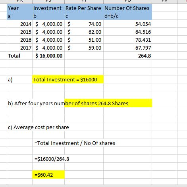Screen dimensions: 187x187
Task: Click the '=$16000/264.8' cell
Action: [x=52, y=159]
